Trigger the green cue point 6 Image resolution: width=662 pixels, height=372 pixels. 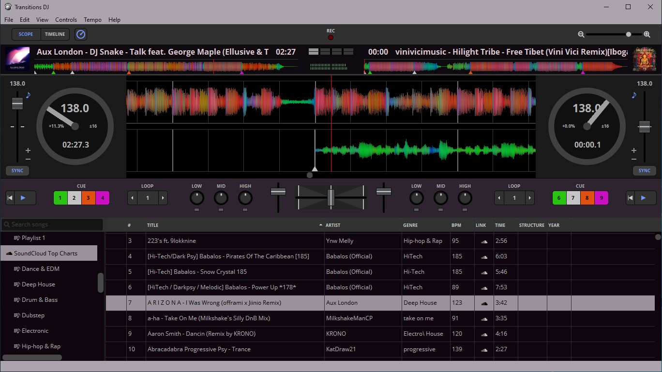[x=559, y=198]
